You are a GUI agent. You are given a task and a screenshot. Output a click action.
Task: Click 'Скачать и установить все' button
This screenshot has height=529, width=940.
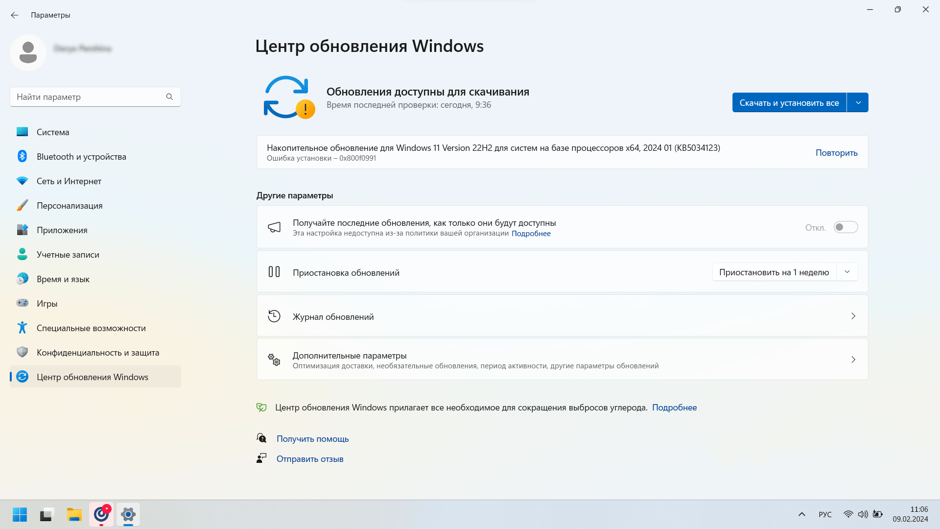coord(789,102)
